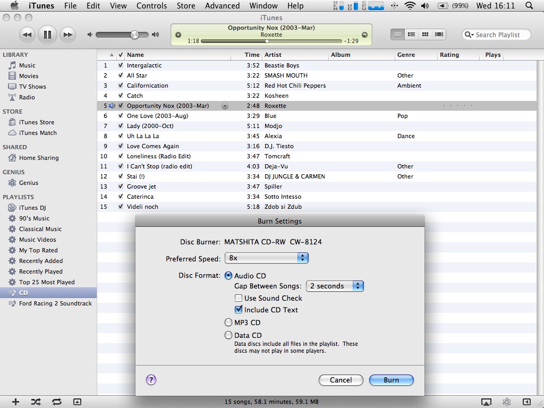This screenshot has height=408, width=544.
Task: Sort songs by the Genre column
Action: pos(415,55)
